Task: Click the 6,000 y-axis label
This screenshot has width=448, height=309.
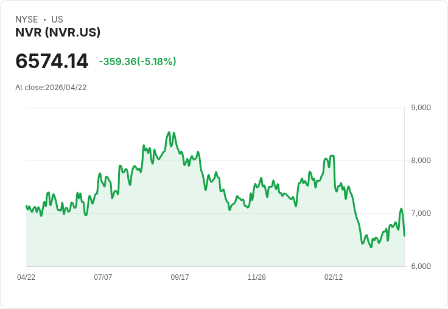Action: 421,266
